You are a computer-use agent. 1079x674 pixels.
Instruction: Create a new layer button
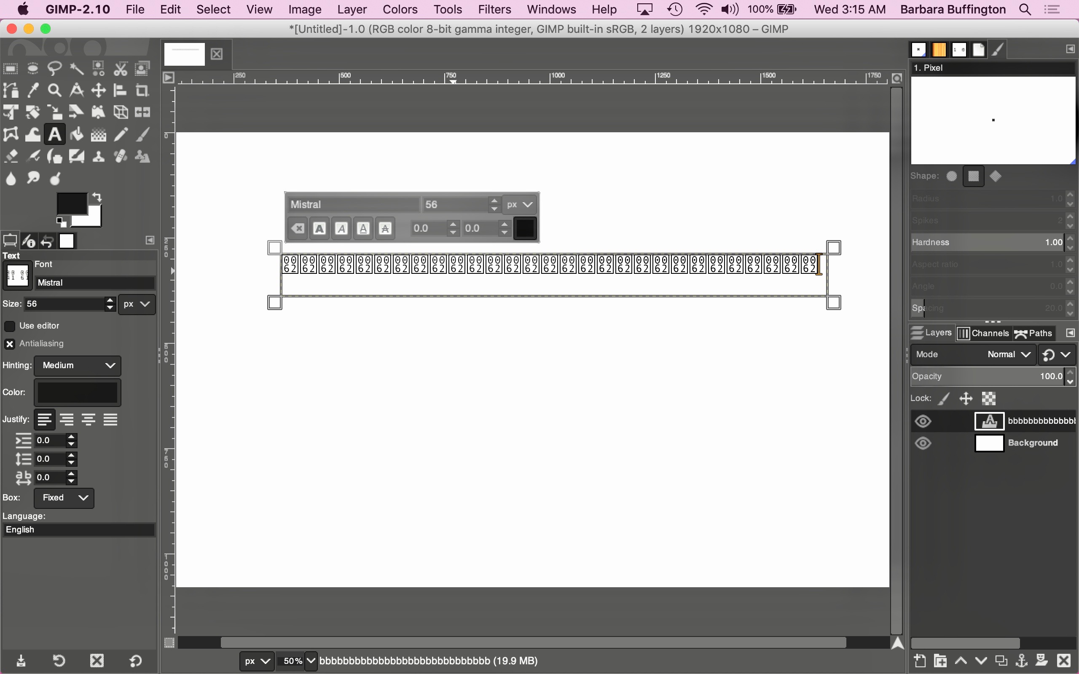919,660
